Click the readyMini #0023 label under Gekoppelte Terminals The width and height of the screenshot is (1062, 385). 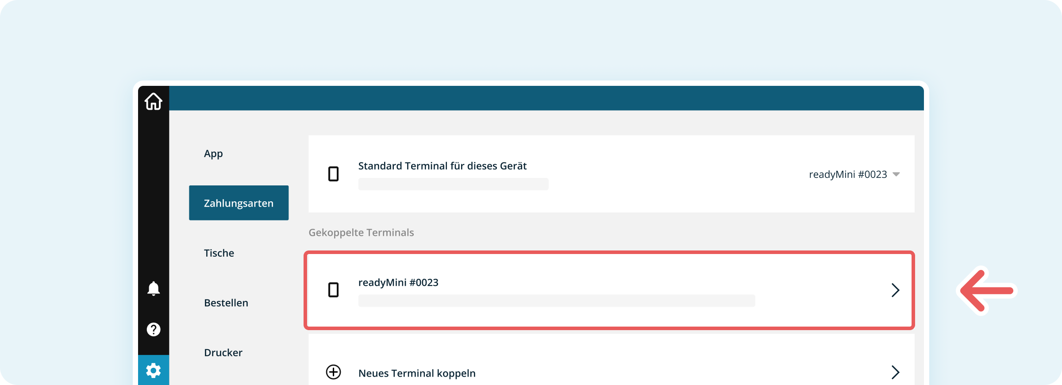[x=398, y=282]
